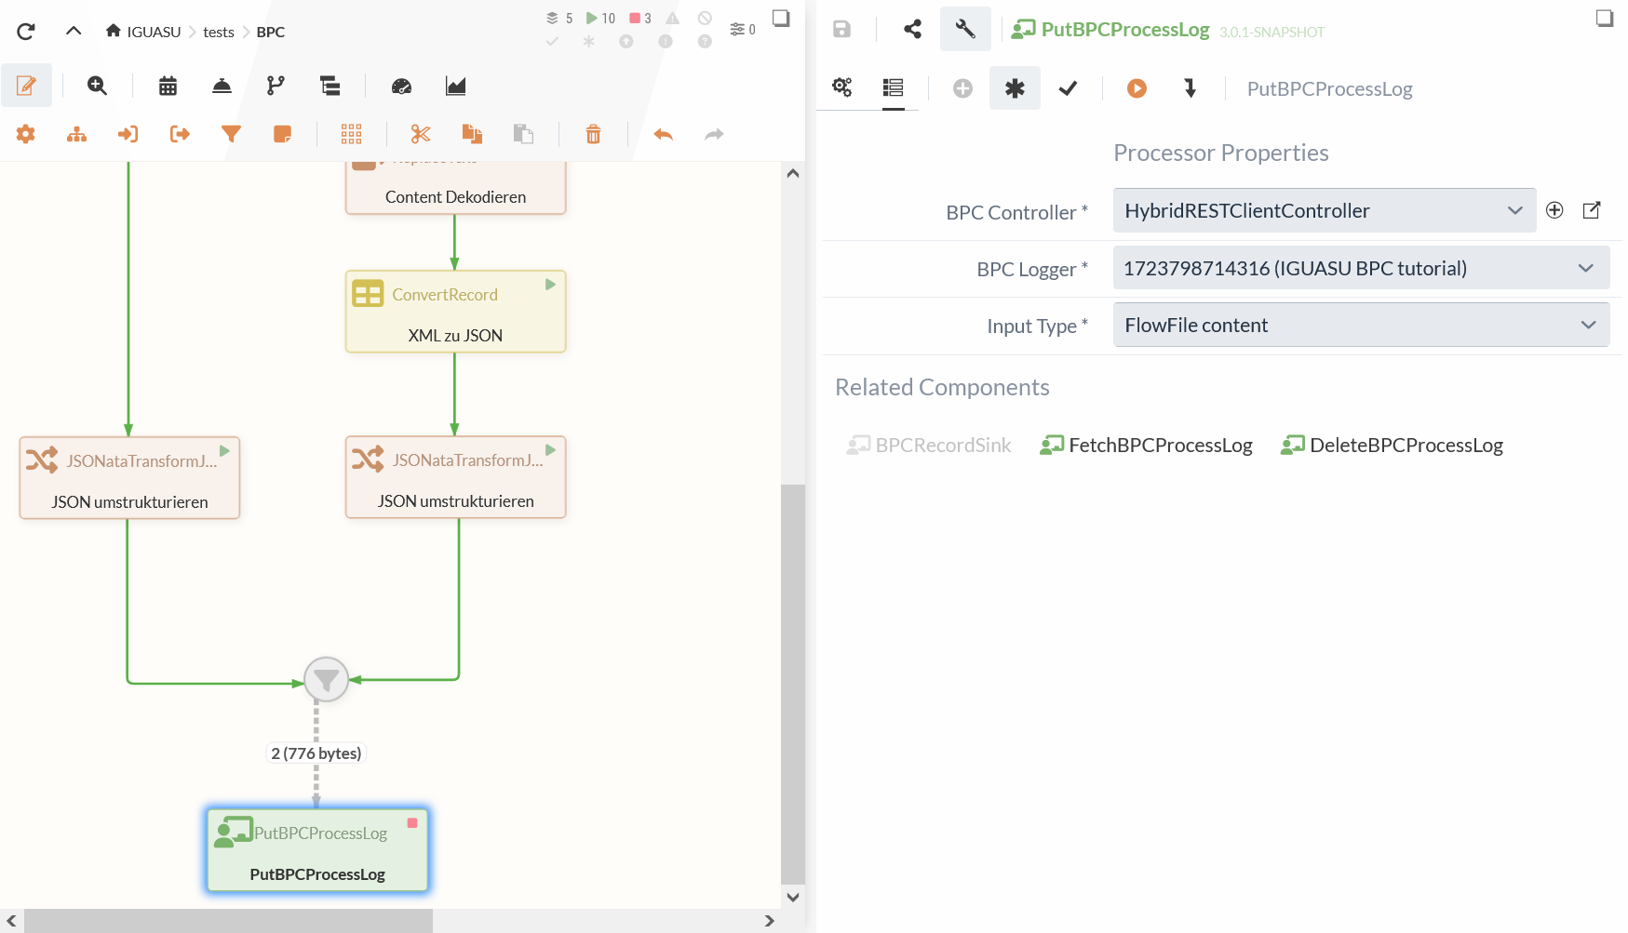Run the processor once play icon
1628x933 pixels.
tap(1137, 88)
